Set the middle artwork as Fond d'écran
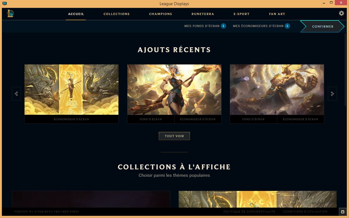This screenshot has width=349, height=218. tap(151, 119)
